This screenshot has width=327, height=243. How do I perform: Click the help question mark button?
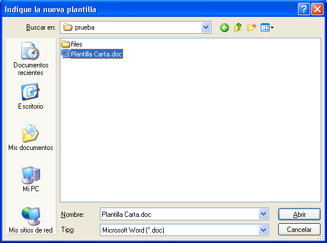(304, 9)
